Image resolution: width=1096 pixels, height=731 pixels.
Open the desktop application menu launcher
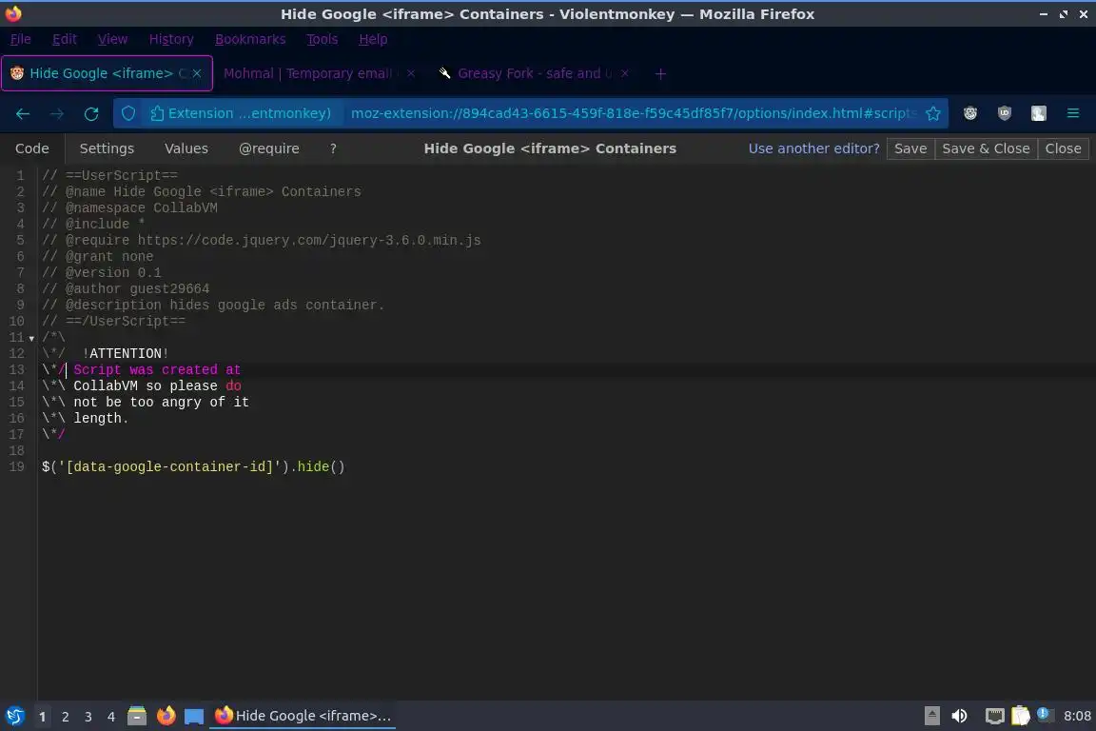(14, 716)
